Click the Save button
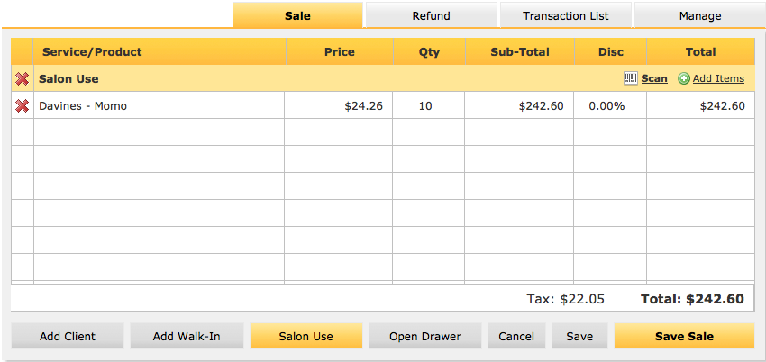The height and width of the screenshot is (362, 766). coord(579,336)
